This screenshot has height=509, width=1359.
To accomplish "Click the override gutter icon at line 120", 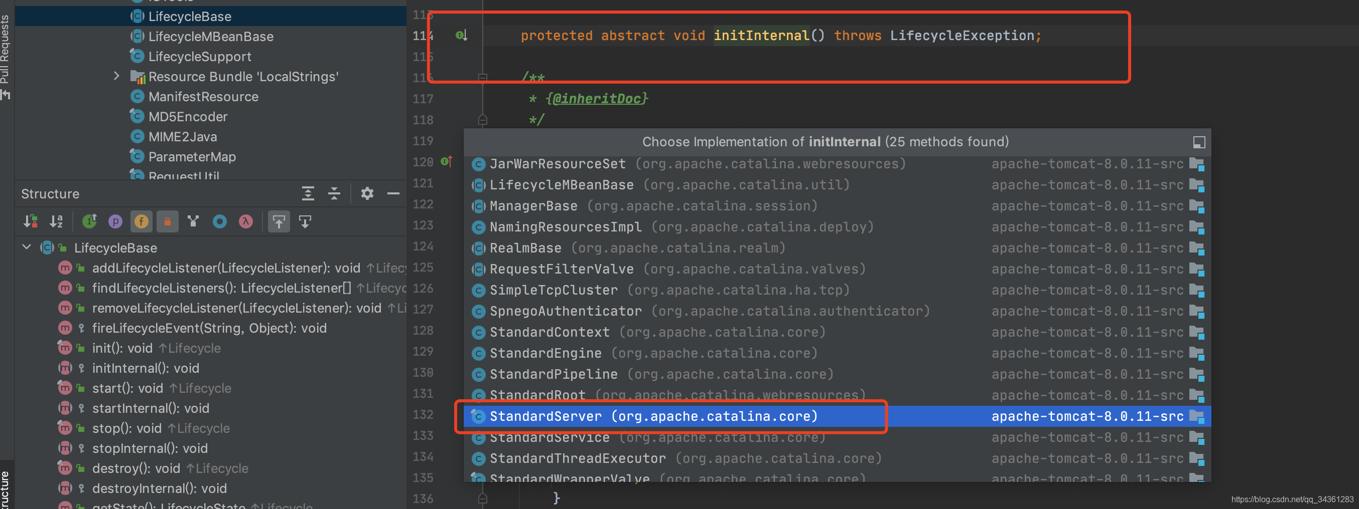I will tap(446, 162).
